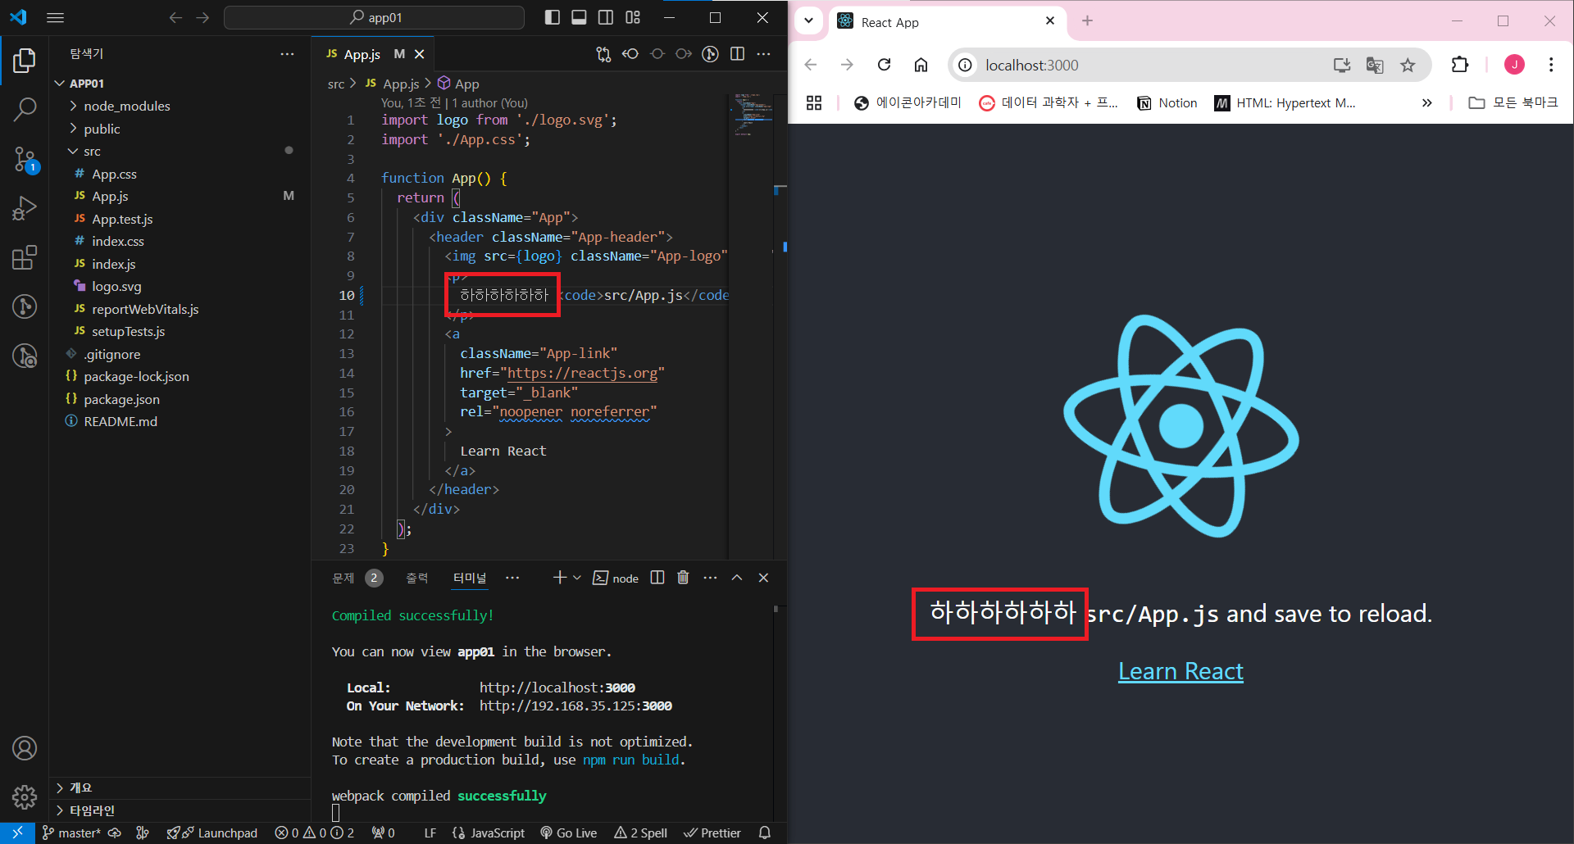1574x844 pixels.
Task: Open Chrome translate page icon
Action: coord(1375,65)
